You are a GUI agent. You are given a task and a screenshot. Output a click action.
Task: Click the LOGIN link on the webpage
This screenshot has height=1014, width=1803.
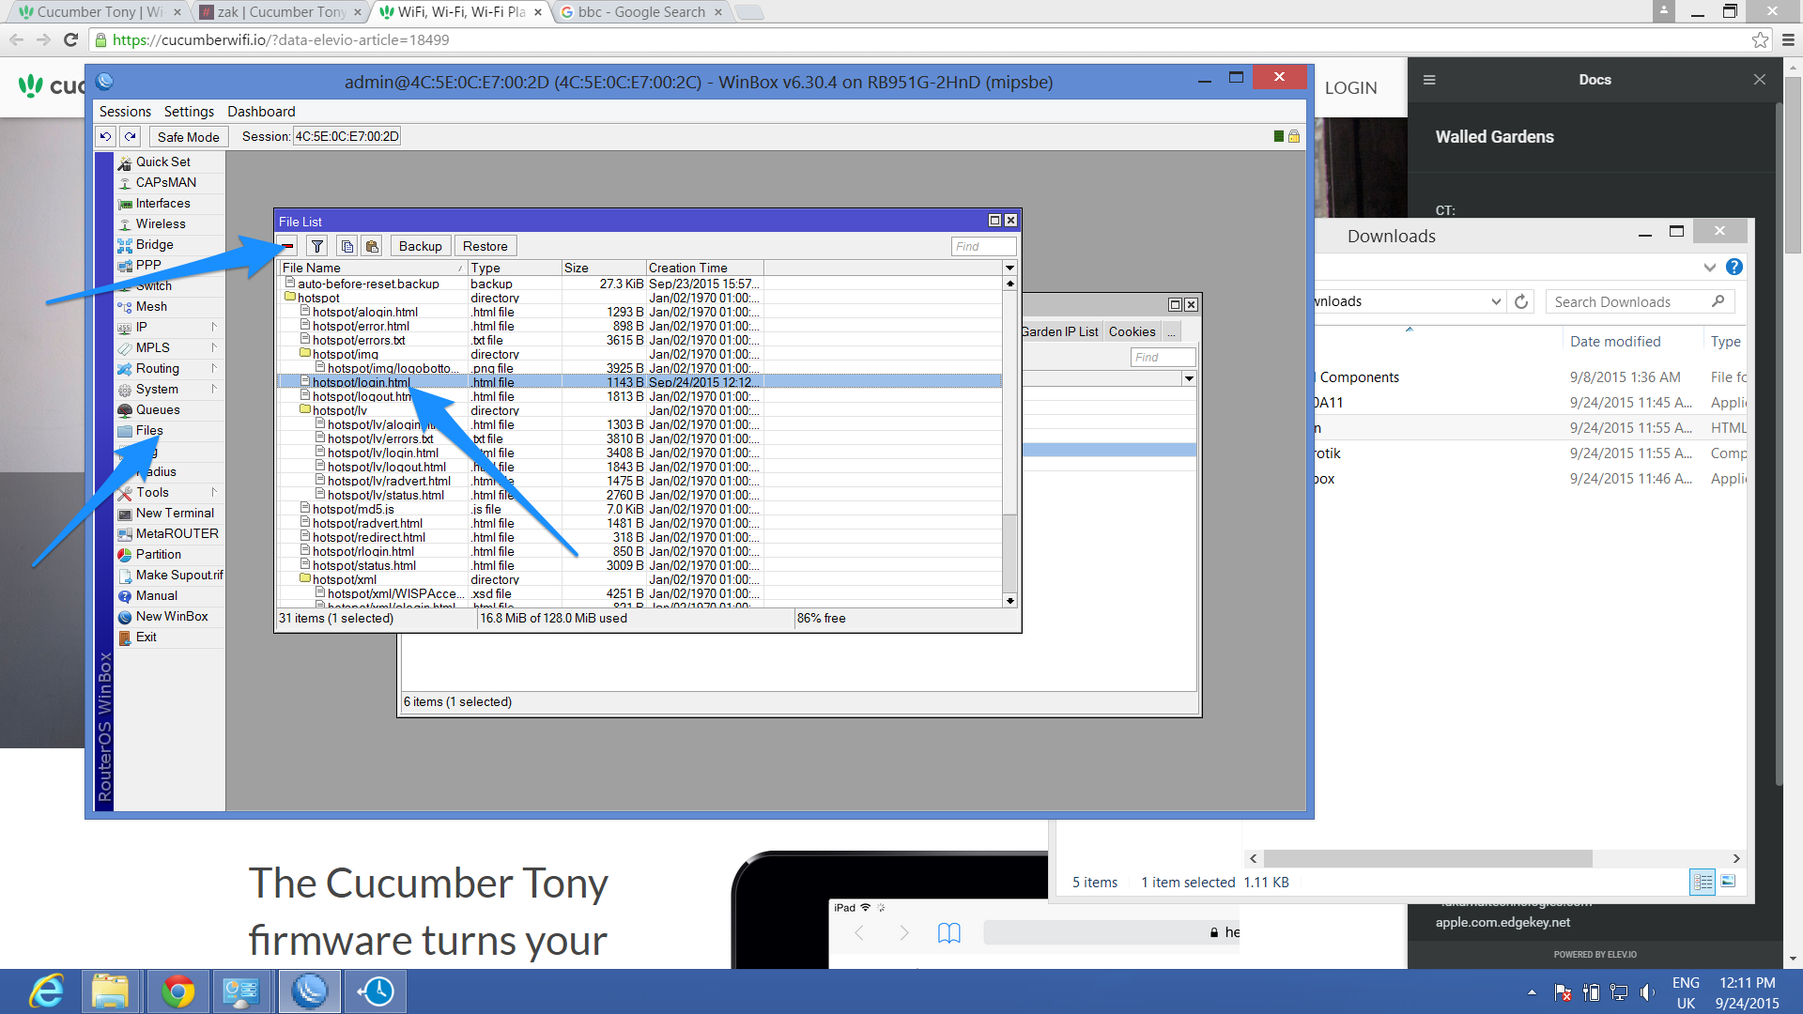1350,87
